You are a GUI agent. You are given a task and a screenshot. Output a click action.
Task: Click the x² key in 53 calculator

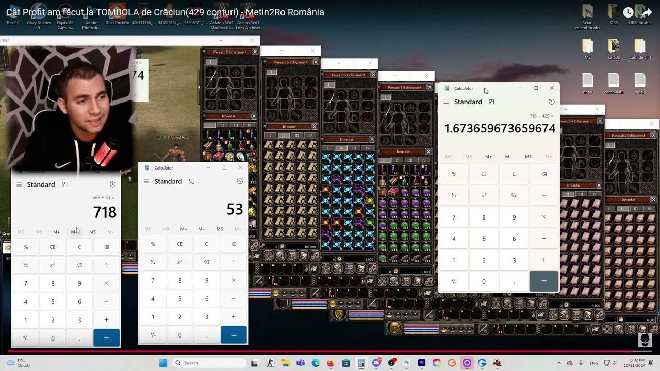180,262
